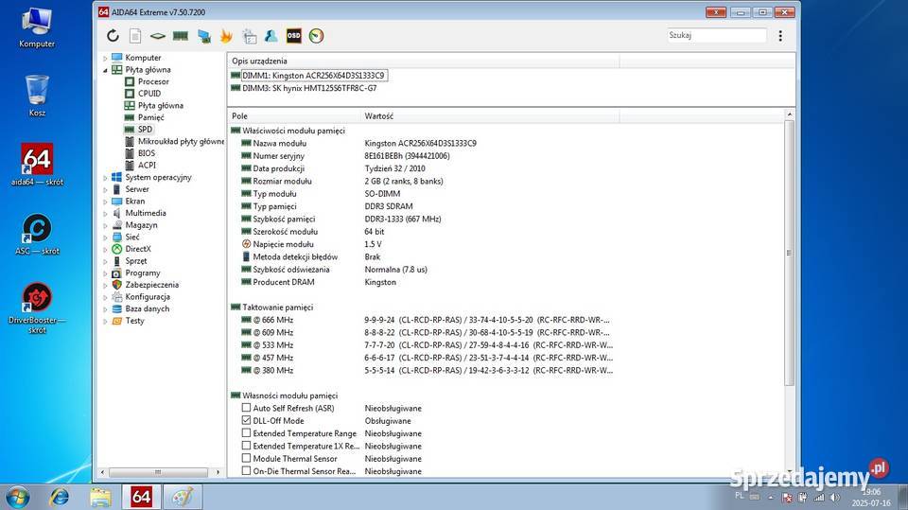Toggle Module Thermal Sensor checkbox

coord(246,458)
